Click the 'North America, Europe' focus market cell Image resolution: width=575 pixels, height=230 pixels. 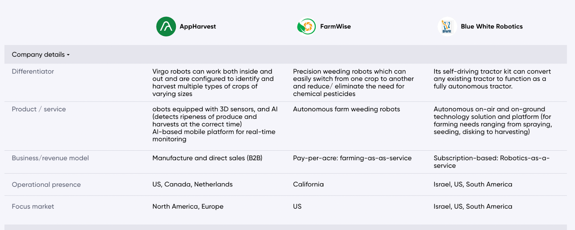(x=188, y=207)
